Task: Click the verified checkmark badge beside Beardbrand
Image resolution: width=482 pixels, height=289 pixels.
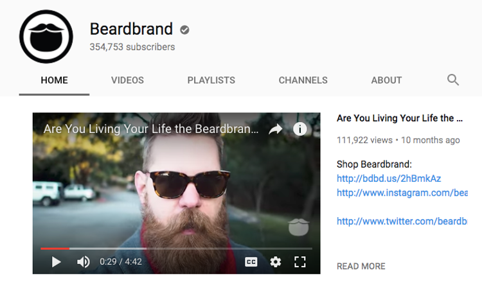Action: 184,30
